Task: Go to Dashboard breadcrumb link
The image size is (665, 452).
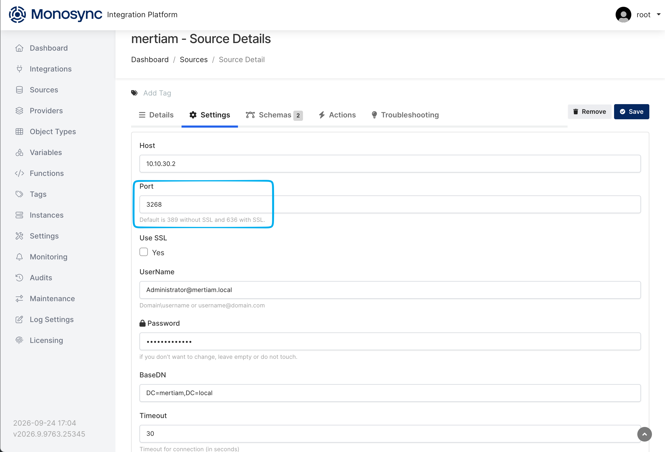Action: (150, 60)
